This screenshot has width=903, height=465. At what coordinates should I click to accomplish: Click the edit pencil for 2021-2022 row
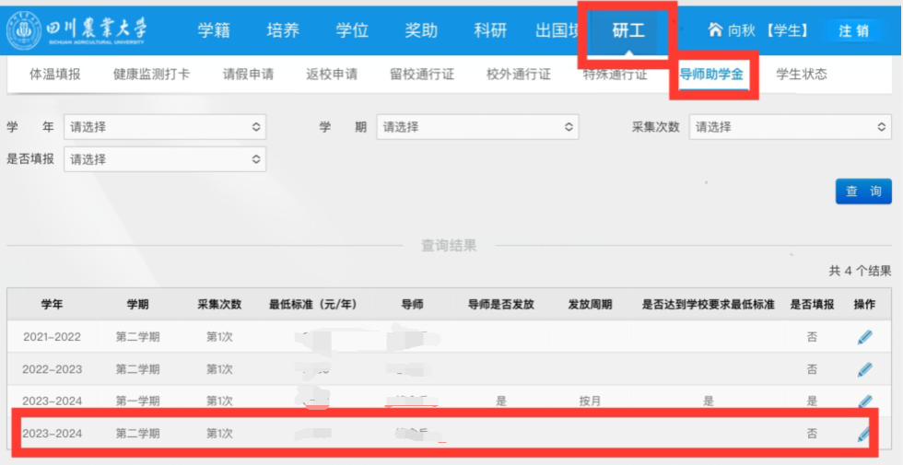(x=864, y=337)
